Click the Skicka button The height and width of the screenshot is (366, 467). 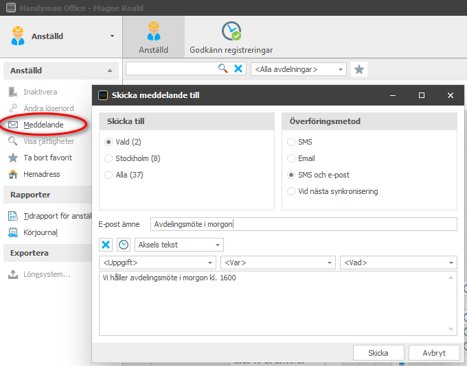[378, 352]
